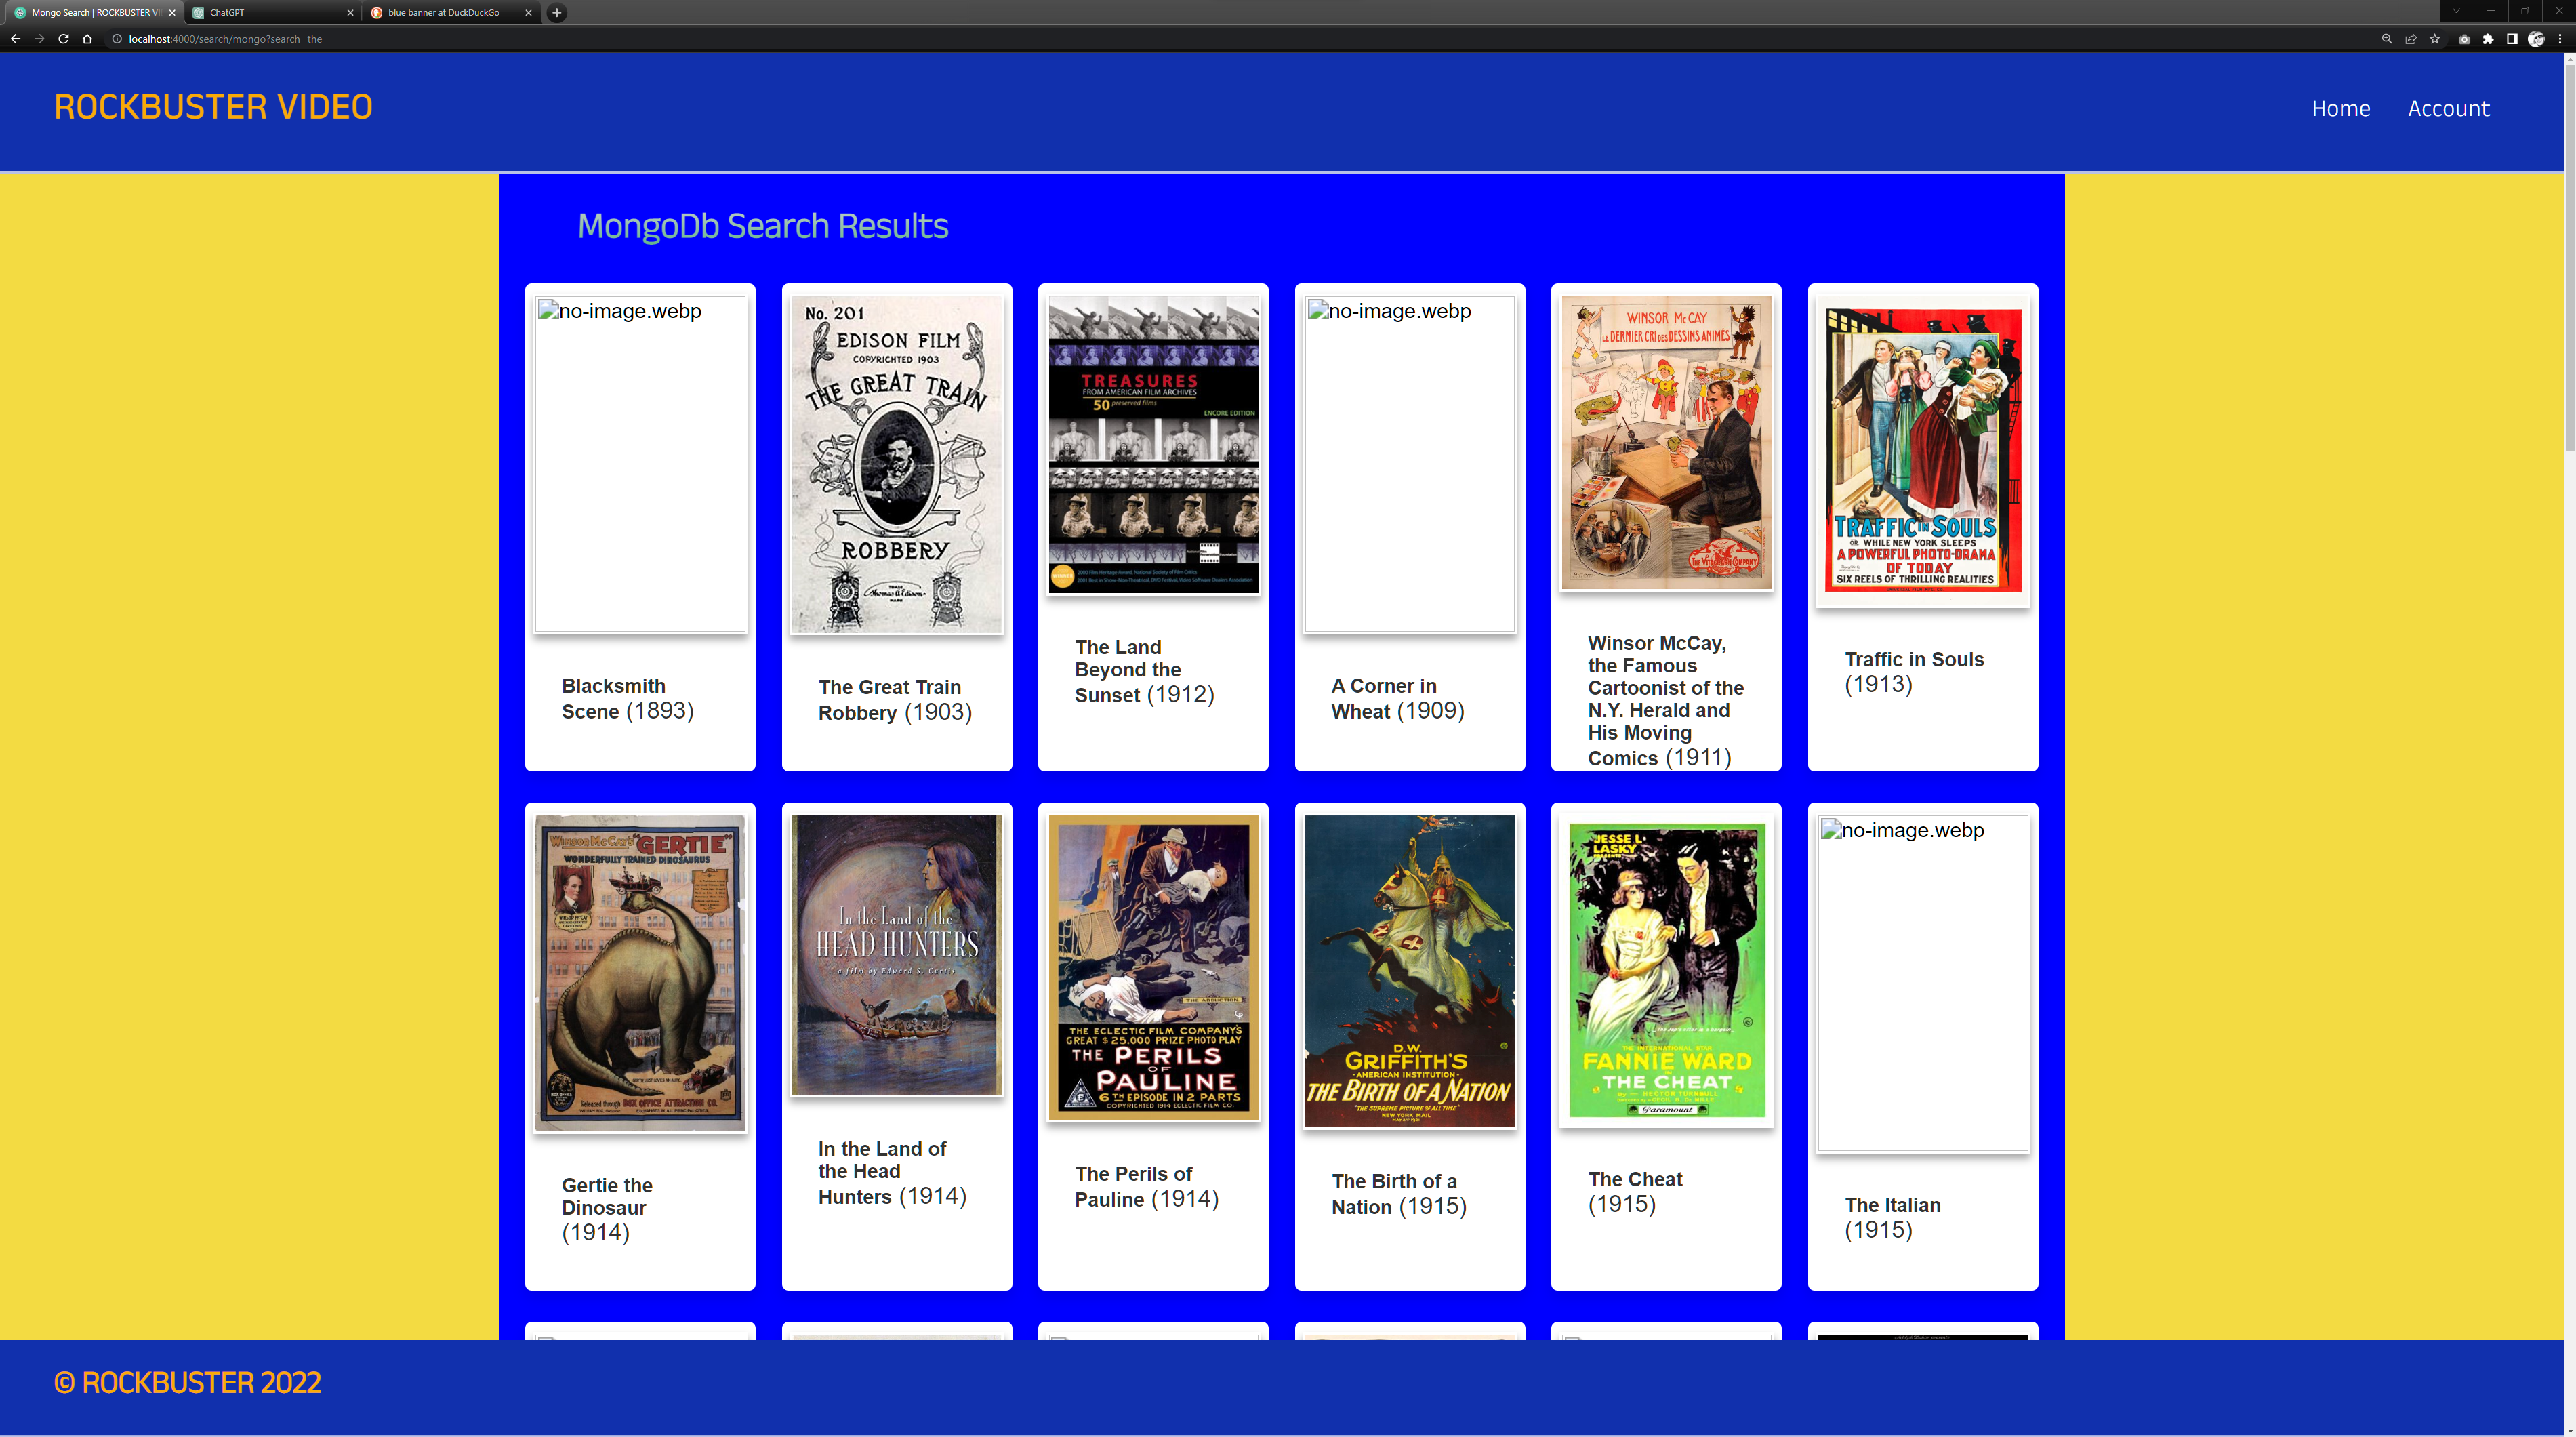Open The Perils of Pauline poster
The width and height of the screenshot is (2576, 1437).
[x=1153, y=967]
